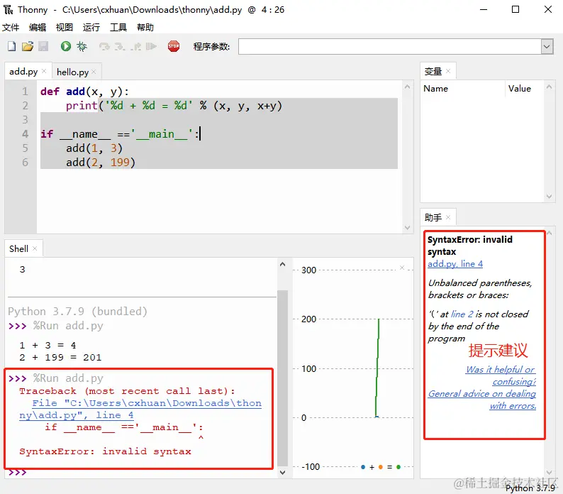Image resolution: width=563 pixels, height=494 pixels.
Task: Click the orange legend dot in plotter
Action: (381, 467)
